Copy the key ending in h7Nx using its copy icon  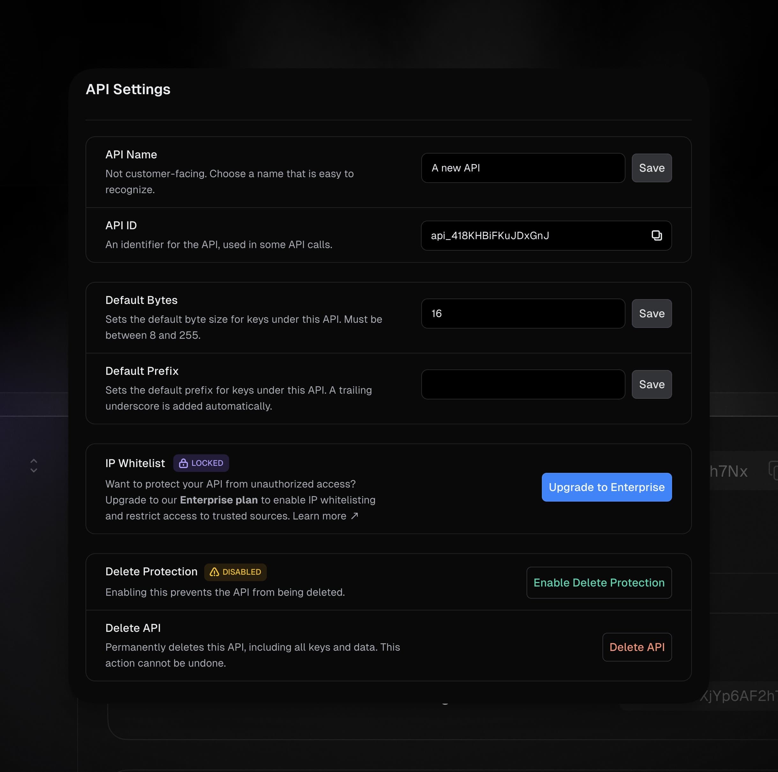coord(773,471)
